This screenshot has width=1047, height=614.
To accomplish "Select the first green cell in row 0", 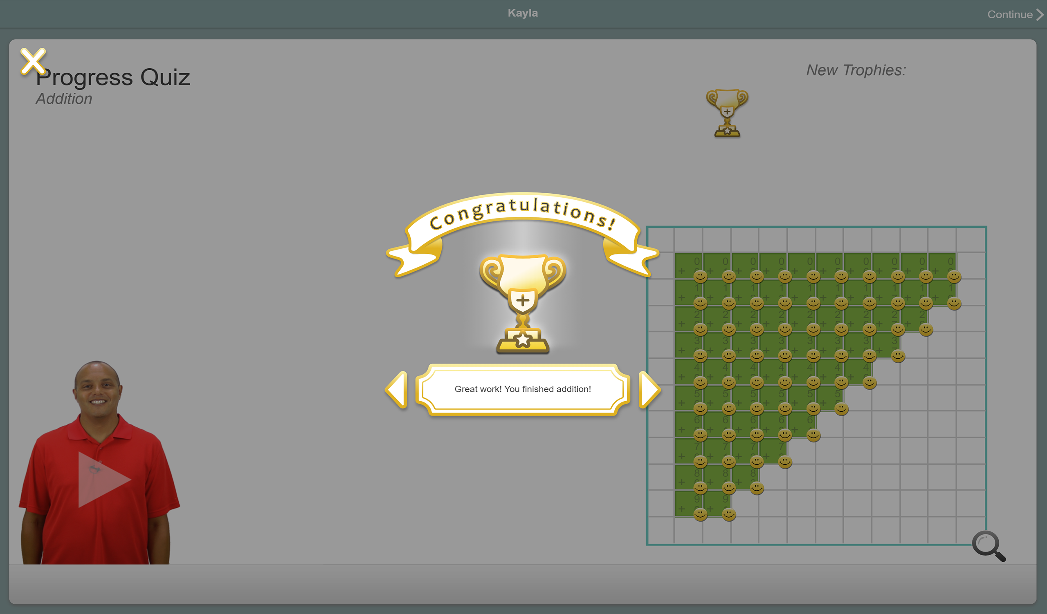I will [688, 266].
